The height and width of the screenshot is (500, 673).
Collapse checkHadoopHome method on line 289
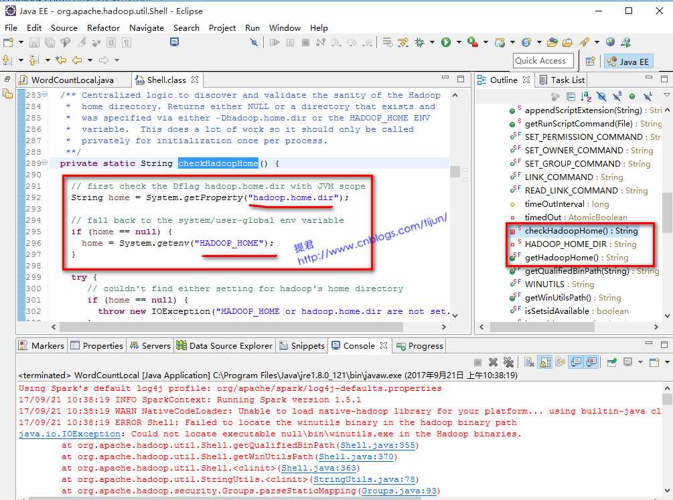45,163
